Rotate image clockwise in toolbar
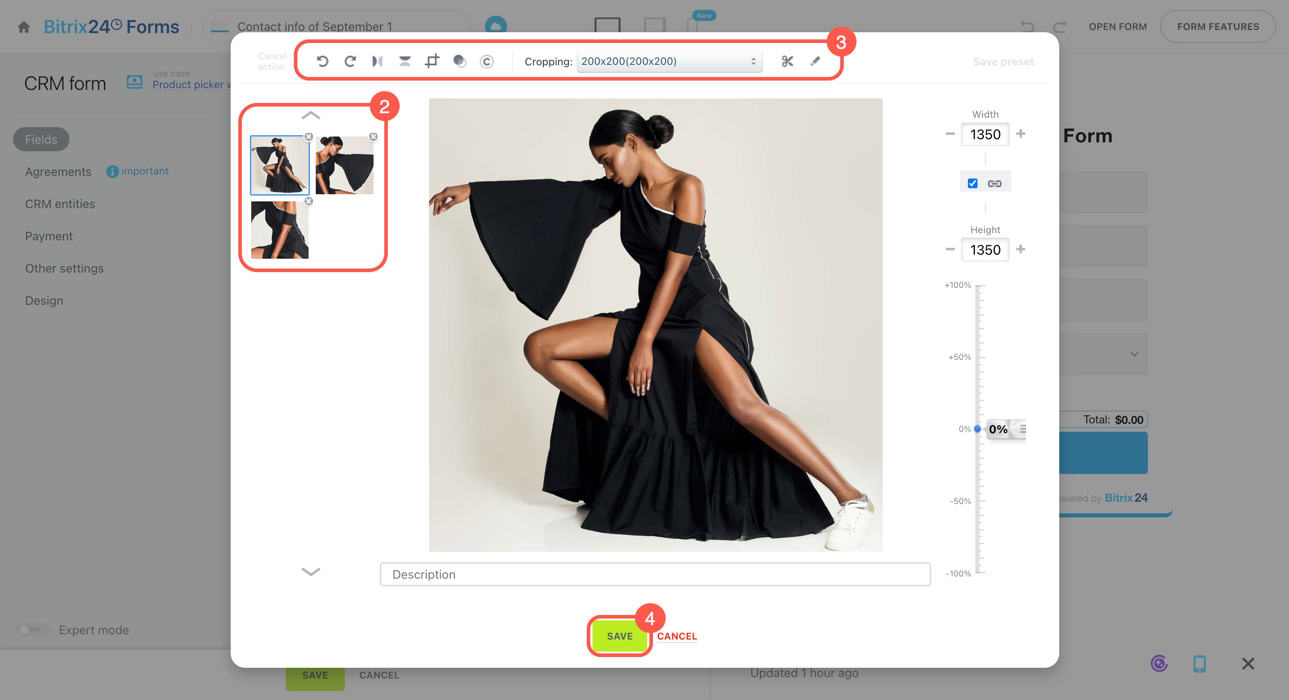The width and height of the screenshot is (1289, 700). point(350,61)
